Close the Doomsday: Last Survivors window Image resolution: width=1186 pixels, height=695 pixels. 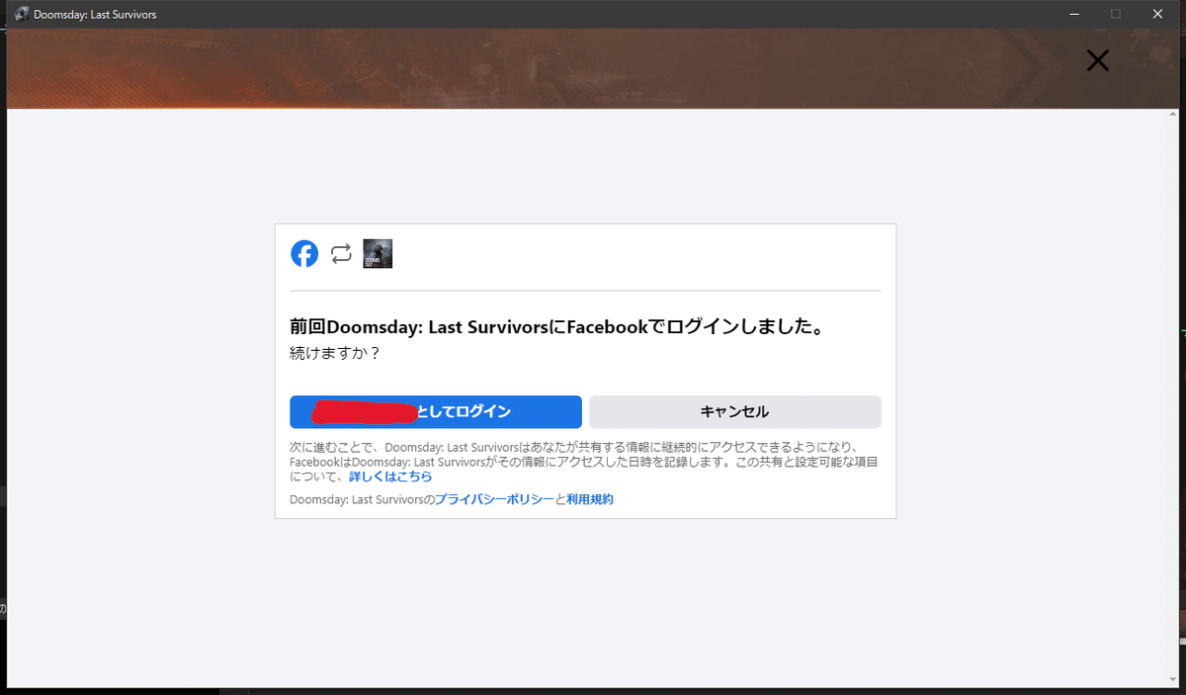[1158, 14]
